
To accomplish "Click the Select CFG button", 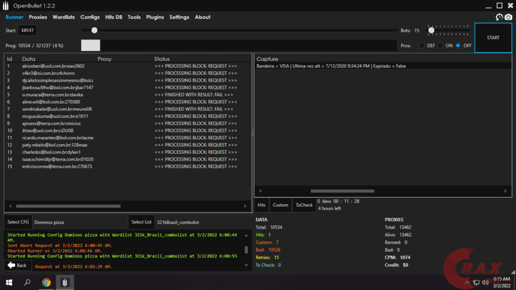I will point(18,222).
